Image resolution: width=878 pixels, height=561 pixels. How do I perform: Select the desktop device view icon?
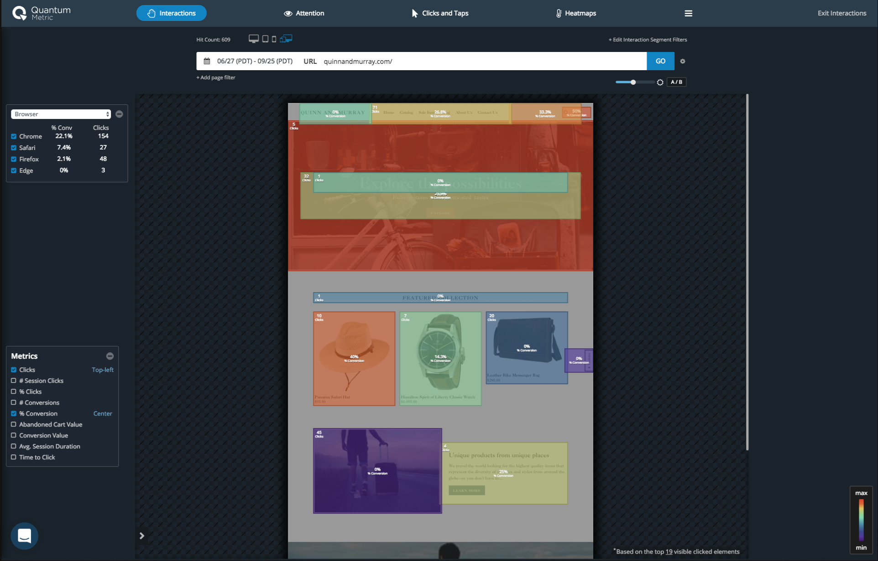click(x=253, y=39)
